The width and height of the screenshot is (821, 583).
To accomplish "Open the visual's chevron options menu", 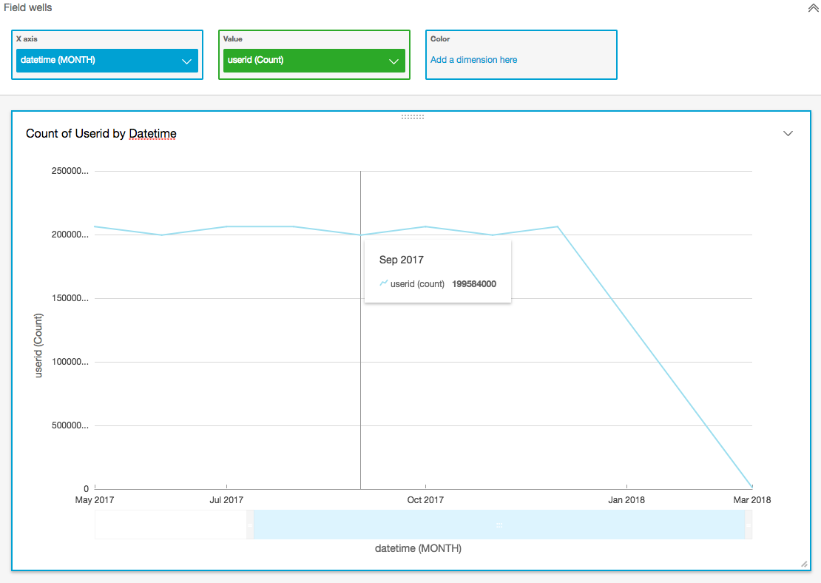I will (788, 134).
